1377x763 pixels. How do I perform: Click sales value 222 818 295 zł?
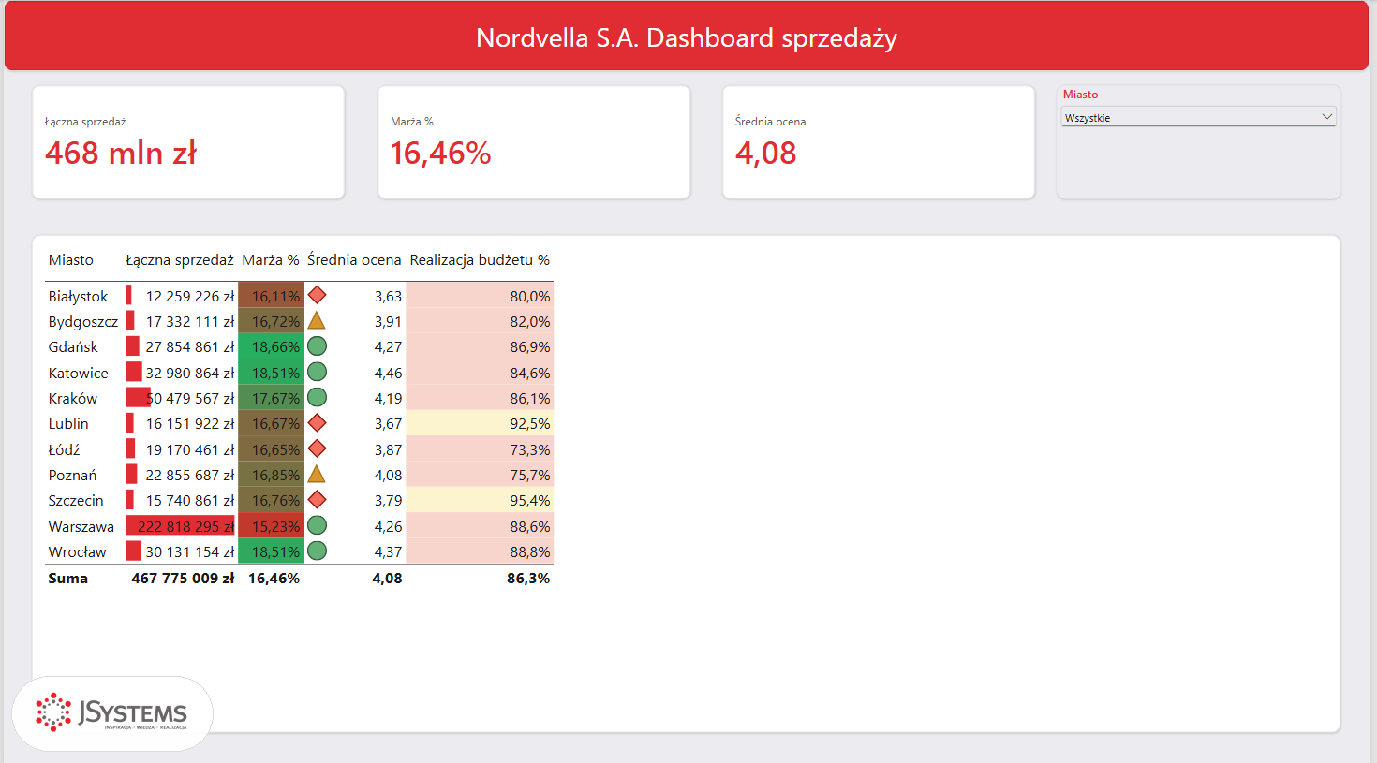point(185,526)
